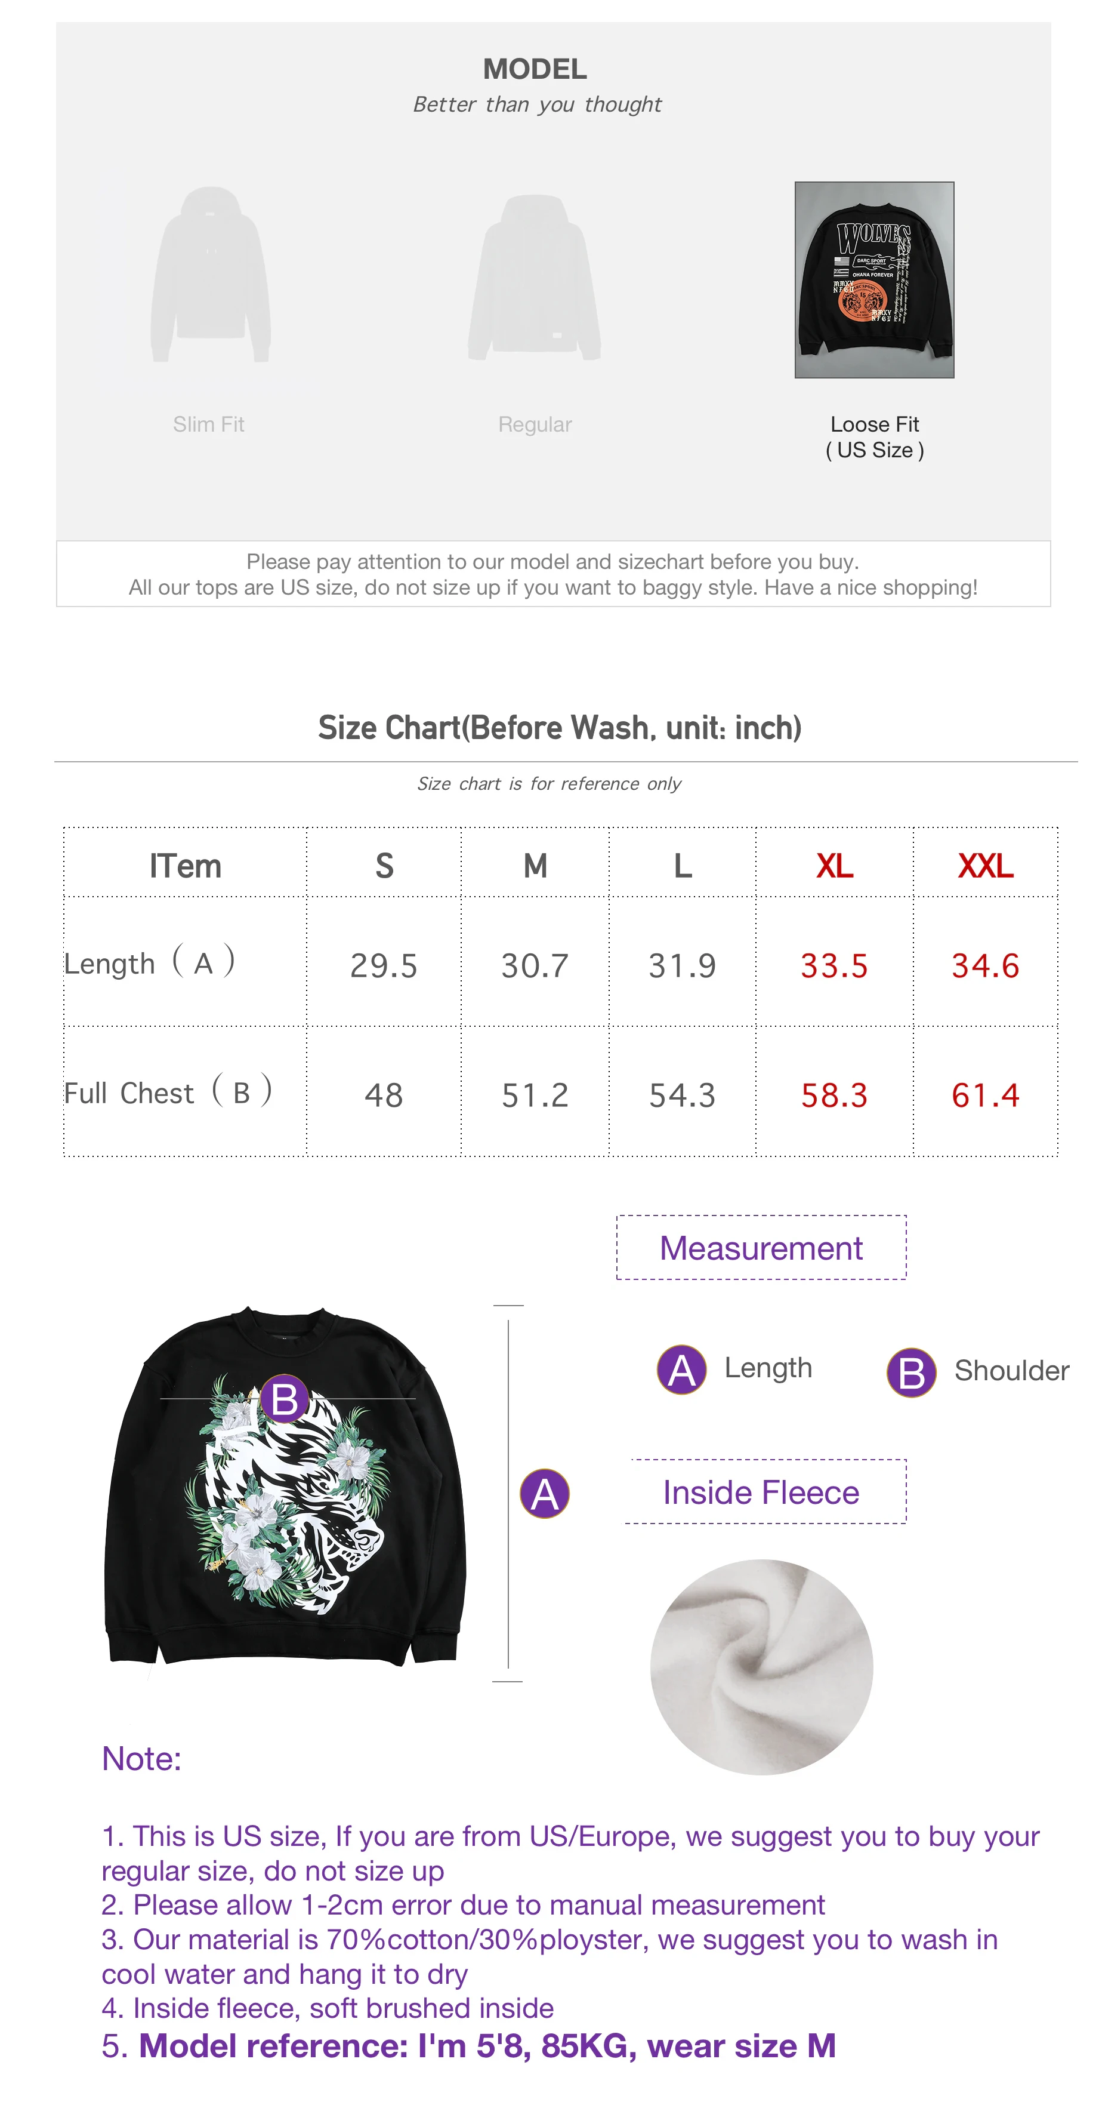Viewport: 1099px width, 2105px height.
Task: Select the Measurement dashed box label
Action: 761,1247
